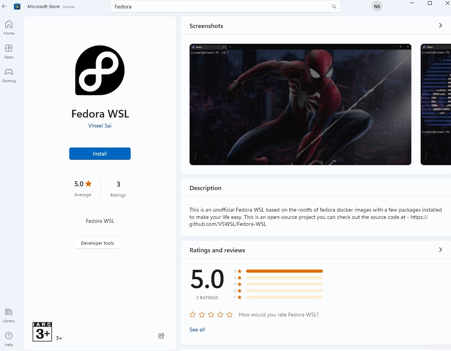Click the share icon

coord(161,336)
